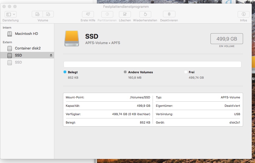Open the Darstellung view dropdown
The image size is (255, 163).
tap(11, 14)
